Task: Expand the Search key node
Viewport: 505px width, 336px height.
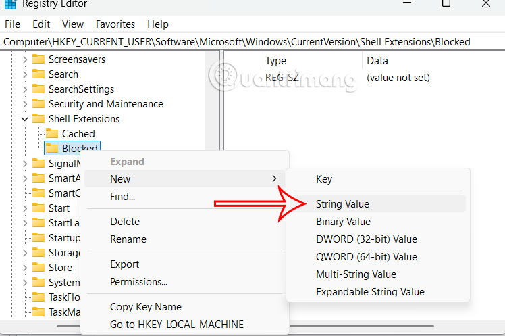Action: [25, 74]
